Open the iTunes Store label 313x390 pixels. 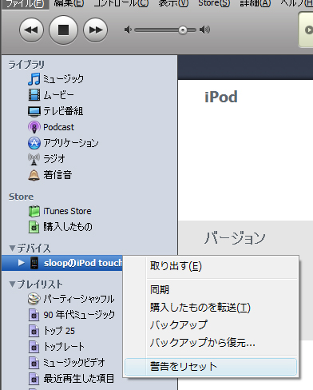tap(67, 211)
